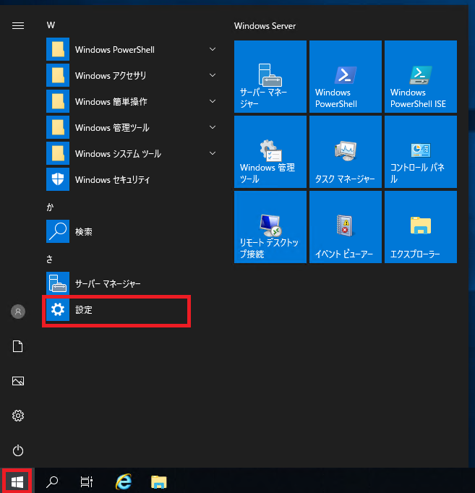Screen dimensions: 475x493
Task: Click the user account avatar icon
Action: (x=18, y=312)
